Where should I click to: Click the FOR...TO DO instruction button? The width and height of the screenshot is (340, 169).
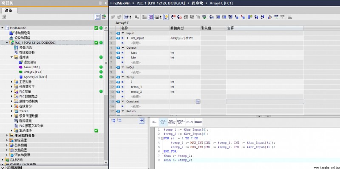click(172, 122)
